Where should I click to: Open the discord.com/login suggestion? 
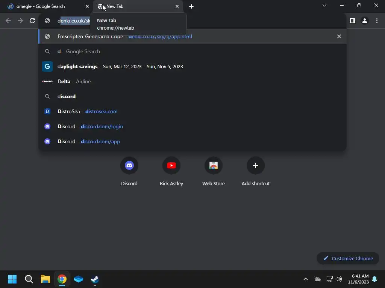pos(192,127)
